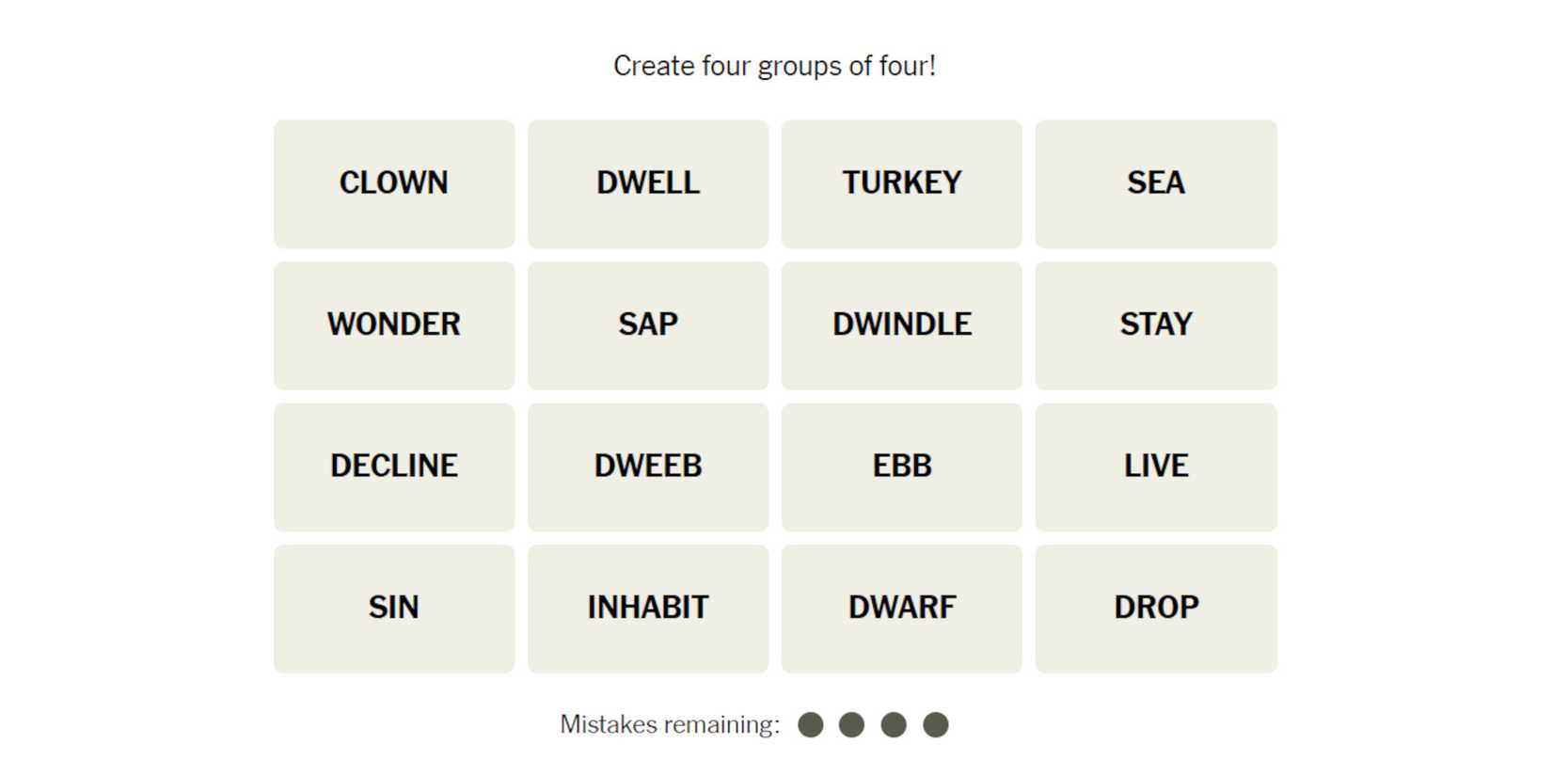Tap the DWINDLE tile
Viewport: 1552px width, 776px height.
(x=901, y=325)
